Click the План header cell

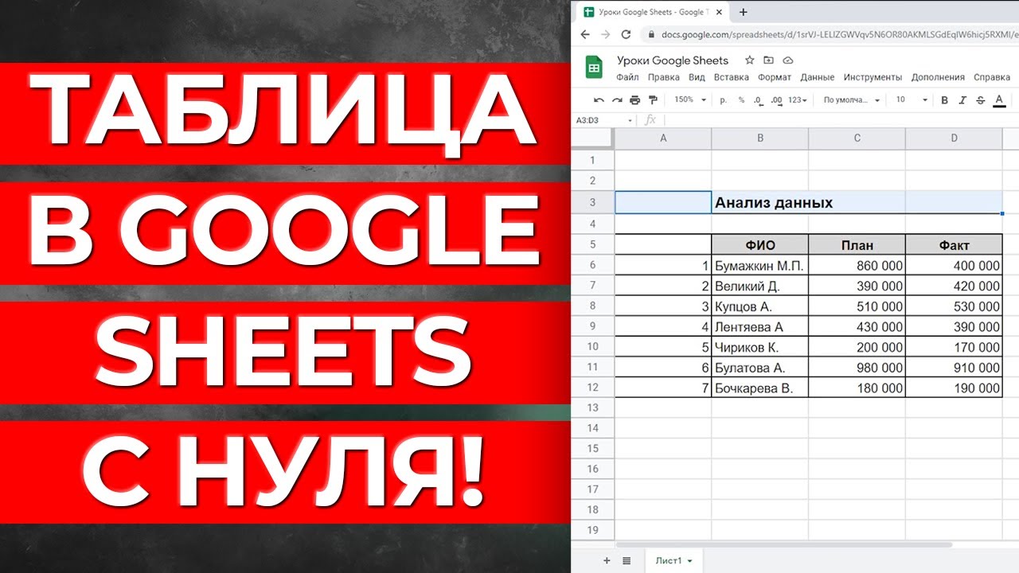pyautogui.click(x=857, y=245)
